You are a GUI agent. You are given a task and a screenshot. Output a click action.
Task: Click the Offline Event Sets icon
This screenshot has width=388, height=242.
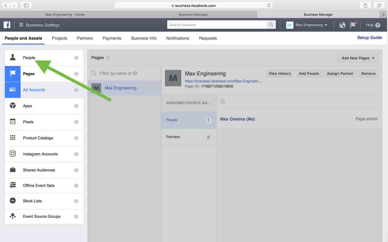(x=13, y=185)
